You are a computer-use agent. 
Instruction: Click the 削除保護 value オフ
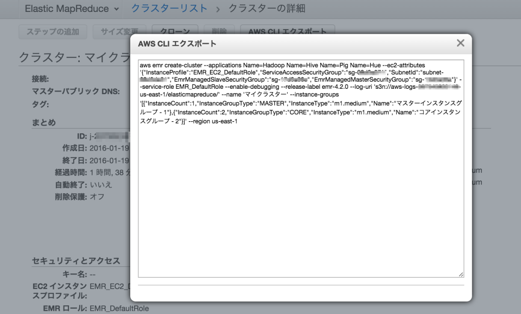click(97, 197)
